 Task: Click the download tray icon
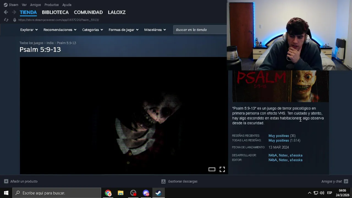(x=163, y=181)
